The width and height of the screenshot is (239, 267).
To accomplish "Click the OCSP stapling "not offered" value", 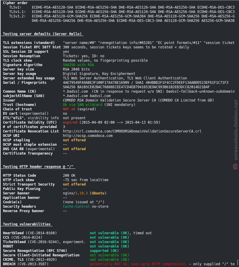I will pos(74,140).
